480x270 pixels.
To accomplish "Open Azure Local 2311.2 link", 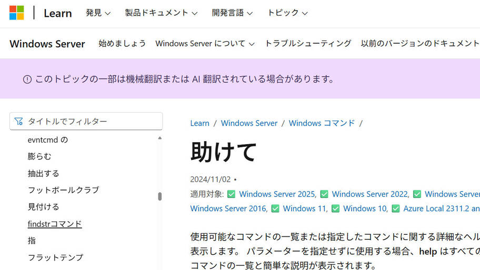I will point(442,208).
